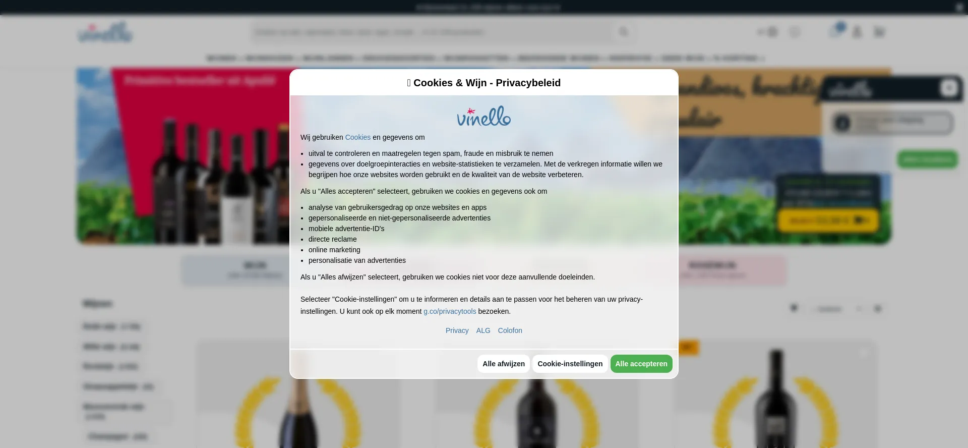Open the Colofon link
This screenshot has width=968, height=448.
pyautogui.click(x=510, y=330)
